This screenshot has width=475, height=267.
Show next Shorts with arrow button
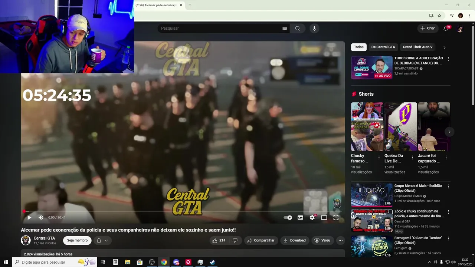(x=449, y=132)
